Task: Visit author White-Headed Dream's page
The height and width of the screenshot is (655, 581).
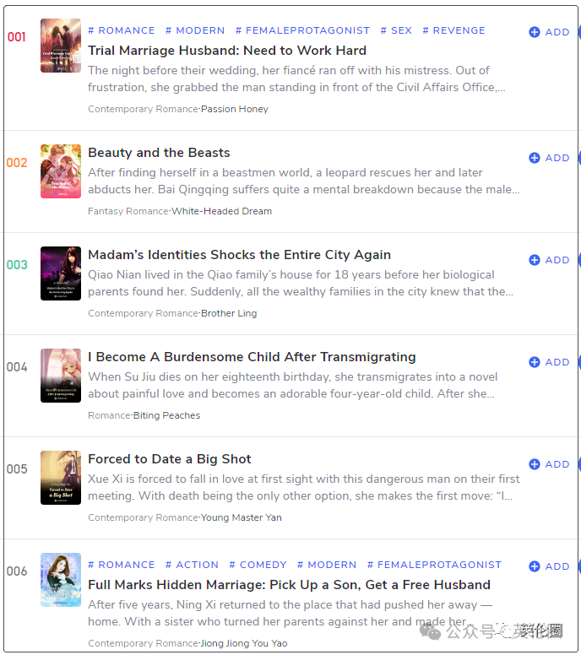Action: (x=221, y=211)
